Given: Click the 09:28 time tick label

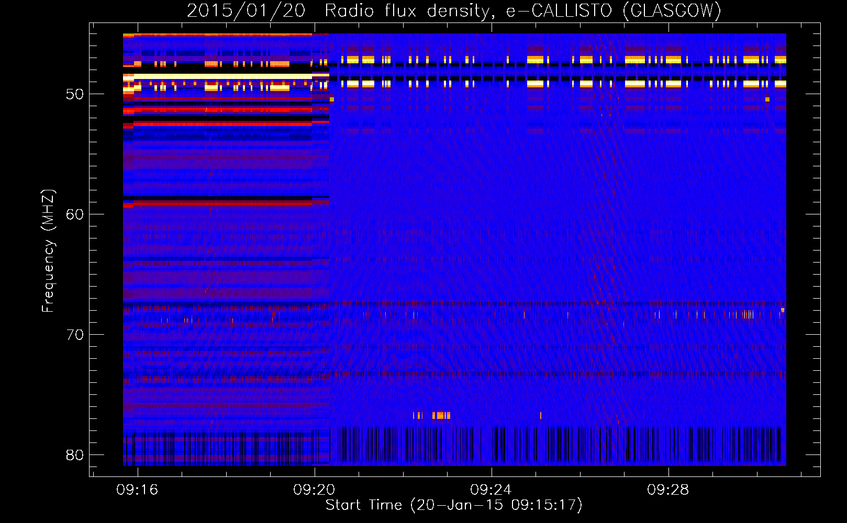Looking at the screenshot, I should click(668, 490).
